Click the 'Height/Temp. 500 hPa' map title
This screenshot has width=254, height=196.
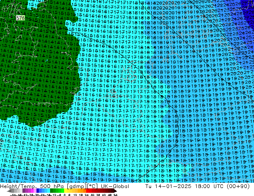(x=32, y=186)
